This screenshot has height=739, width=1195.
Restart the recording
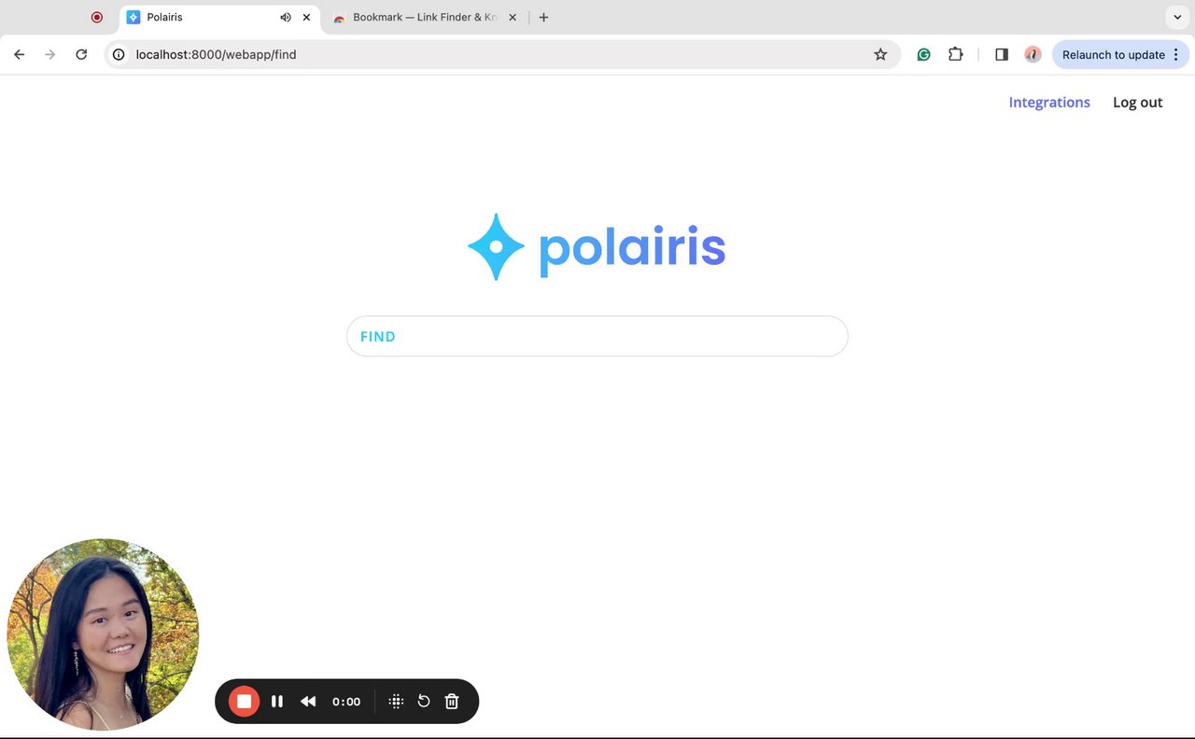(424, 701)
